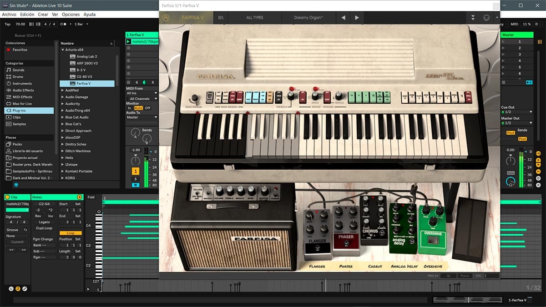Go to previous preset arrow
The height and width of the screenshot is (307, 546).
click(x=343, y=18)
